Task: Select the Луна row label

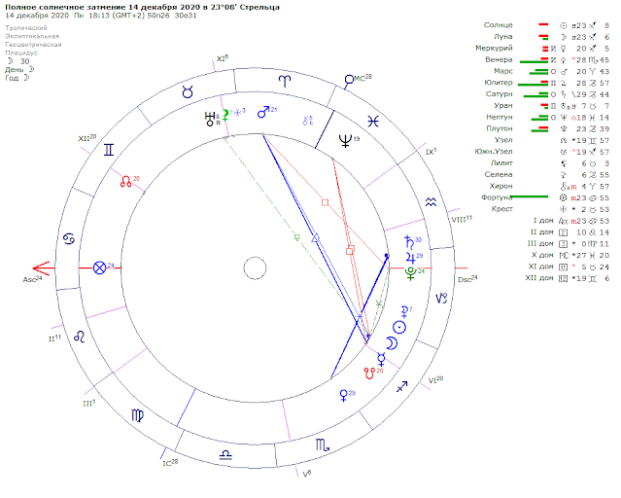Action: click(x=503, y=37)
